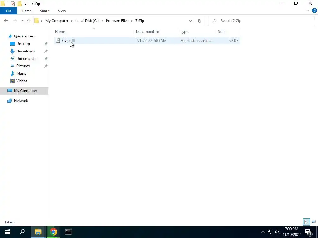Click the Search 7-Zip field

tap(261, 21)
